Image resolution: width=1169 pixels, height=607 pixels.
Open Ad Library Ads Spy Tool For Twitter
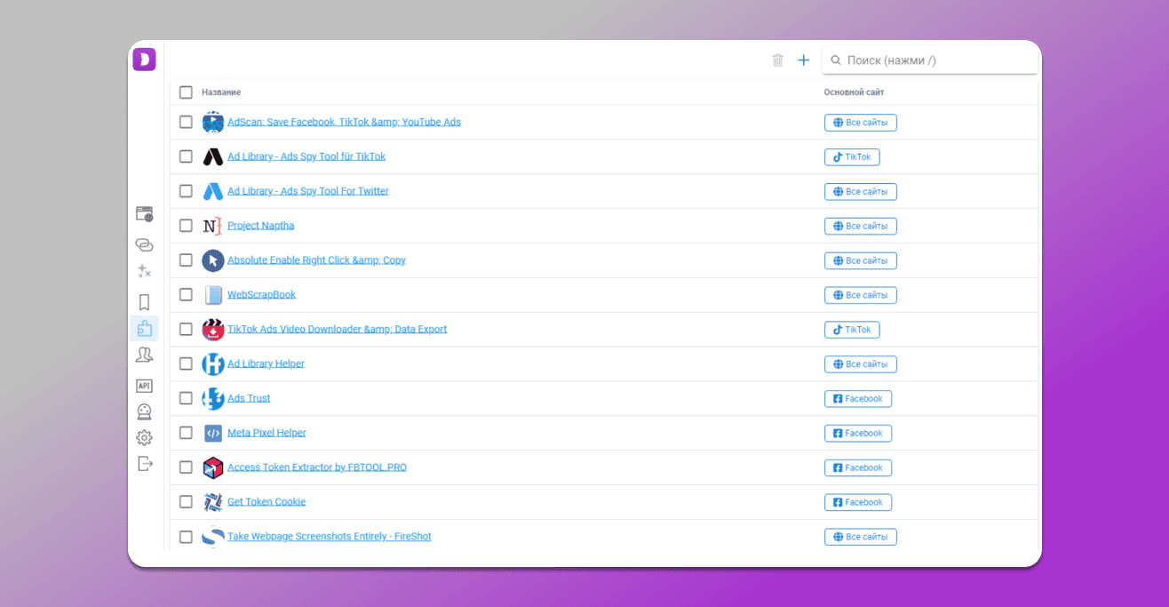pyautogui.click(x=308, y=191)
